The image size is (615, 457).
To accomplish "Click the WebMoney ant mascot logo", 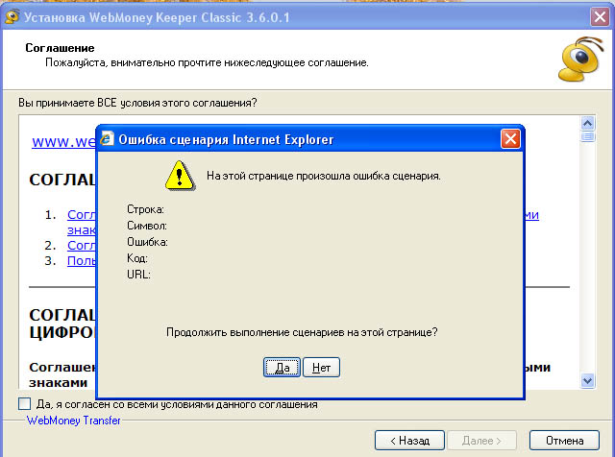I will click(x=580, y=60).
